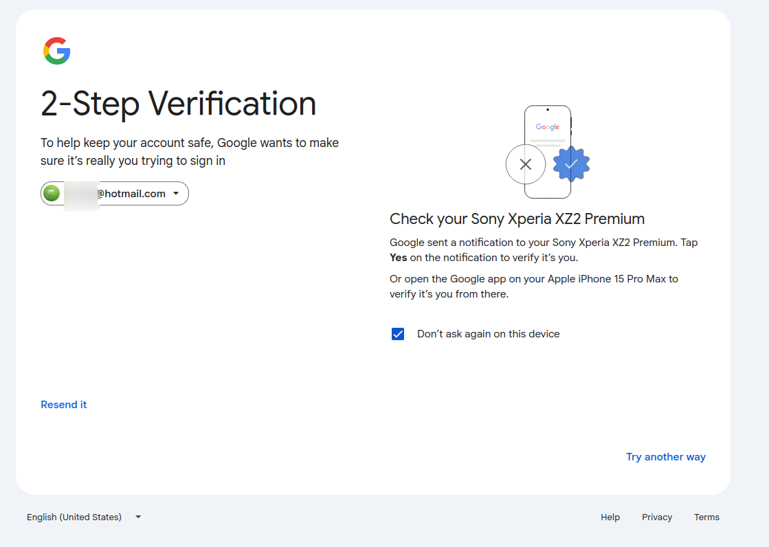Click the "Don't ask again on this device" label
The image size is (769, 547).
pos(488,334)
